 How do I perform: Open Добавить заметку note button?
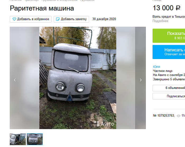(x=71, y=19)
